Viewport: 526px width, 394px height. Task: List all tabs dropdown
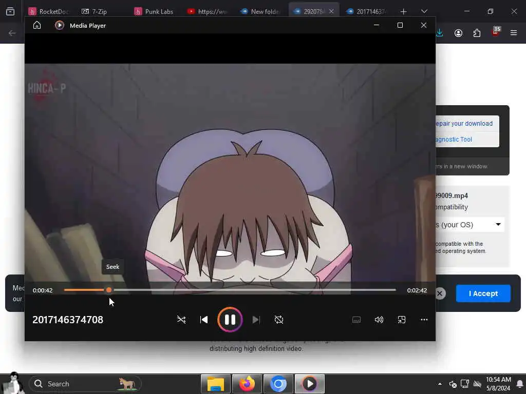[x=424, y=11]
